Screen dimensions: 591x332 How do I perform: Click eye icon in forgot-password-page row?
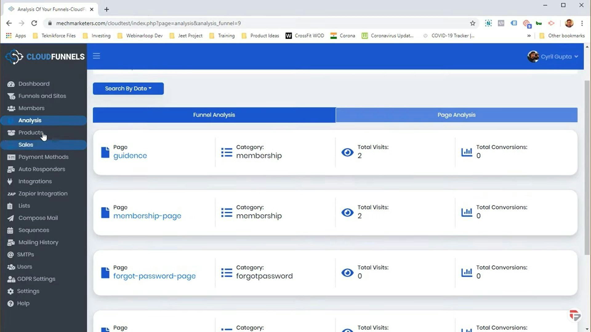pos(347,273)
